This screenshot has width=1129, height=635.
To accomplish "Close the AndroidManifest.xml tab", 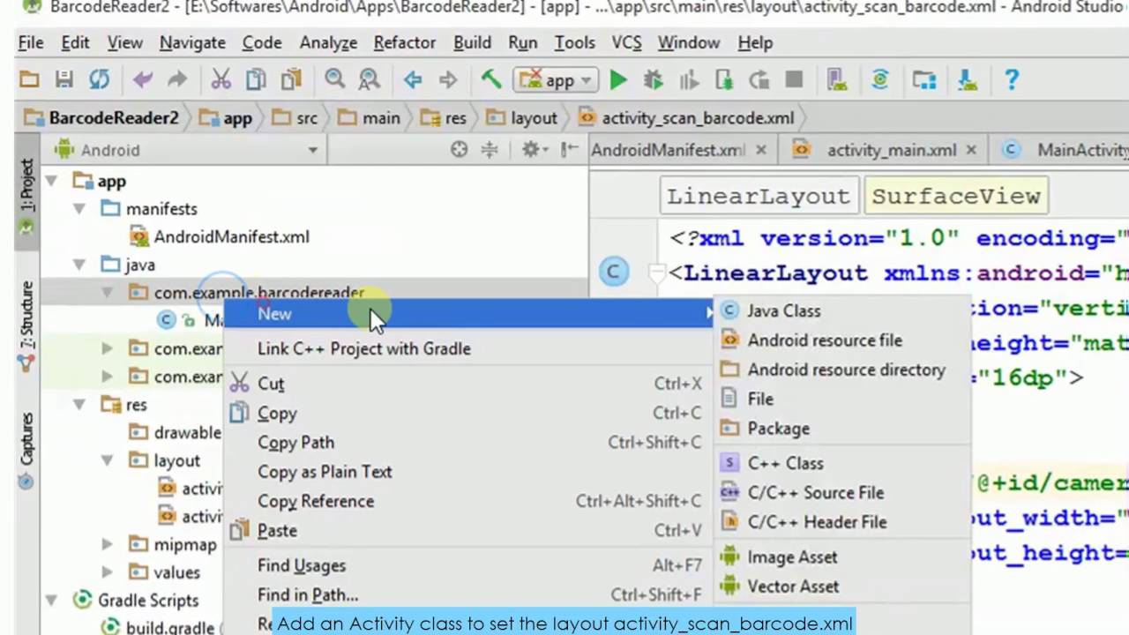I will 761,150.
